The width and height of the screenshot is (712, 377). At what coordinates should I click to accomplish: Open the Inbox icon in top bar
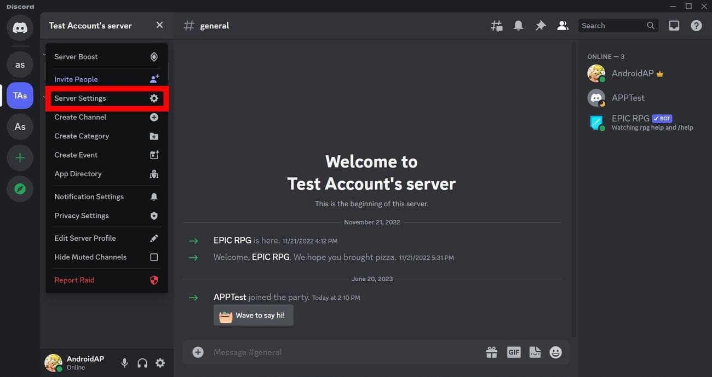(x=674, y=26)
